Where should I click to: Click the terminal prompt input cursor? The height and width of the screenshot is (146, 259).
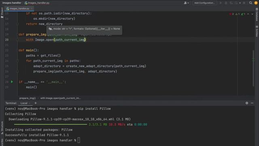click(79, 140)
